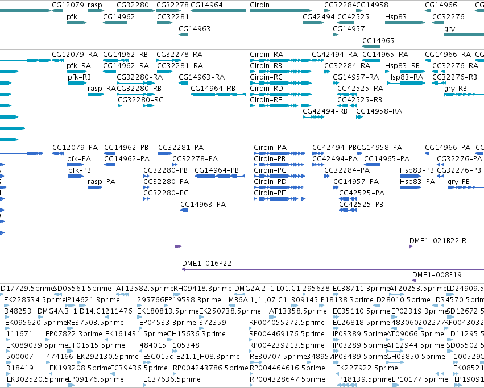Select the LP09176.5prime EST label
This screenshot has width=484, height=388.
pos(96,379)
